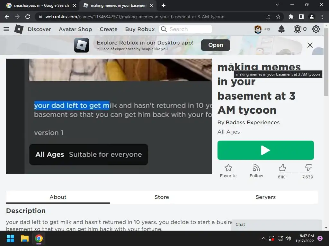
Task: Select the Store tab
Action: (x=162, y=197)
